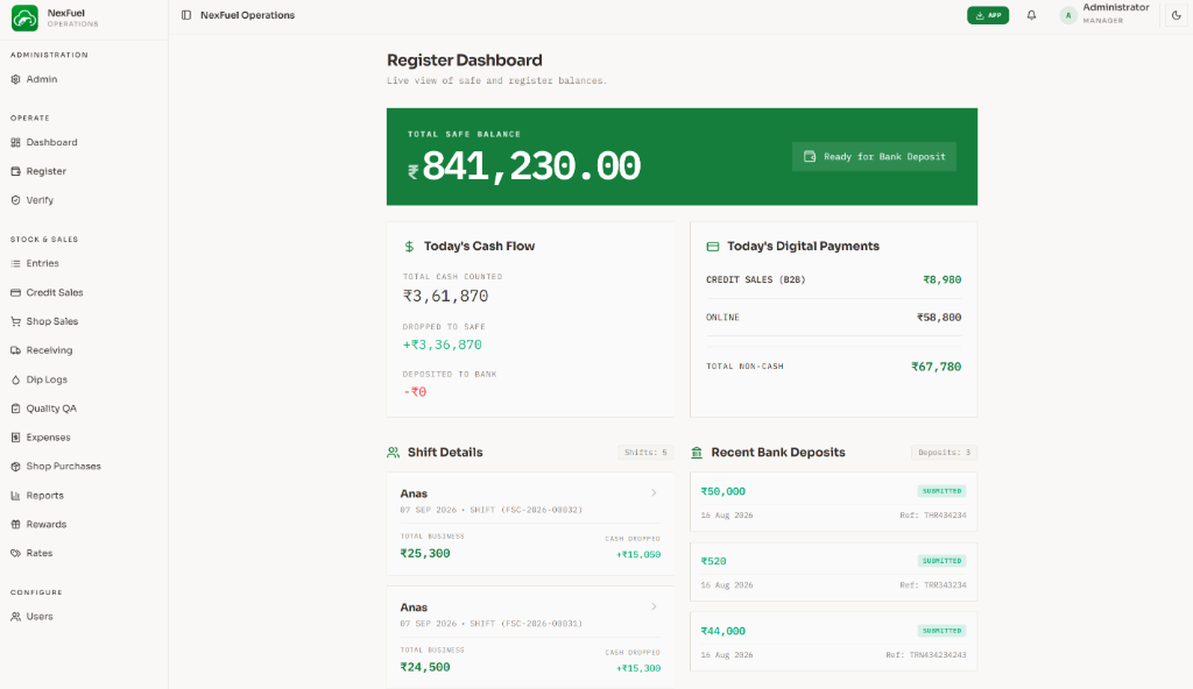Click the Rewards gift icon

16,524
